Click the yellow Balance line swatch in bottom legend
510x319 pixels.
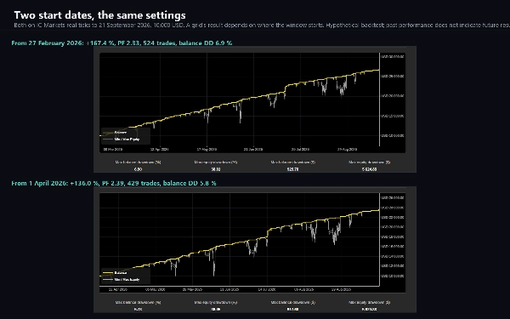pyautogui.click(x=108, y=273)
